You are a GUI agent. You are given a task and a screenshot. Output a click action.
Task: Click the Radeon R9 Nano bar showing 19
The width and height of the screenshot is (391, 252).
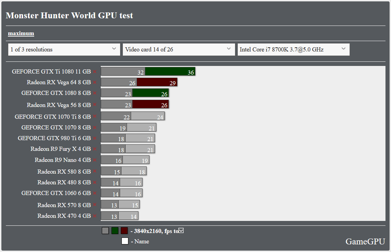136,160
